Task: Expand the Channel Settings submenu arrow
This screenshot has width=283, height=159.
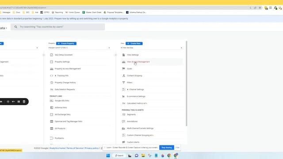Action: pos(128,90)
